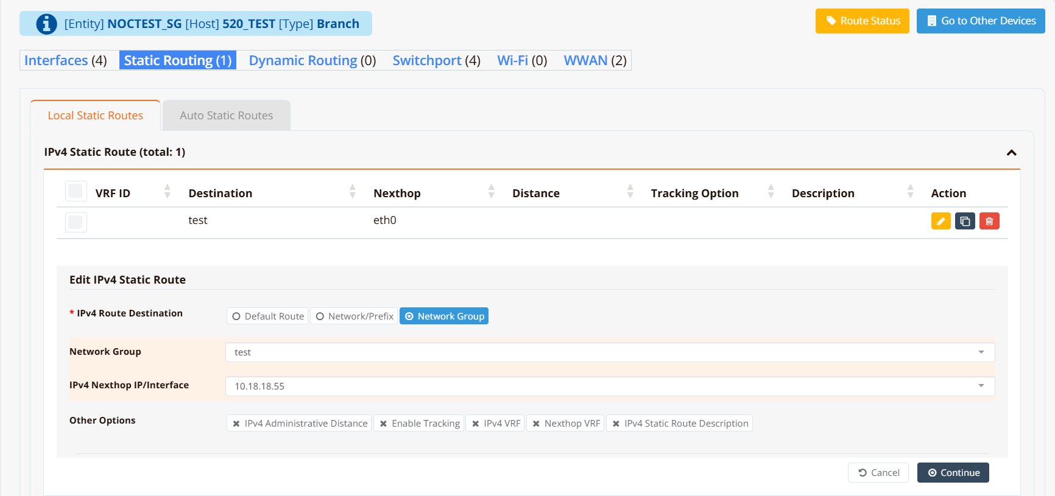Viewport: 1055px width, 496px height.
Task: Enable the IPv4 Administrative Distance option
Action: [x=299, y=424]
